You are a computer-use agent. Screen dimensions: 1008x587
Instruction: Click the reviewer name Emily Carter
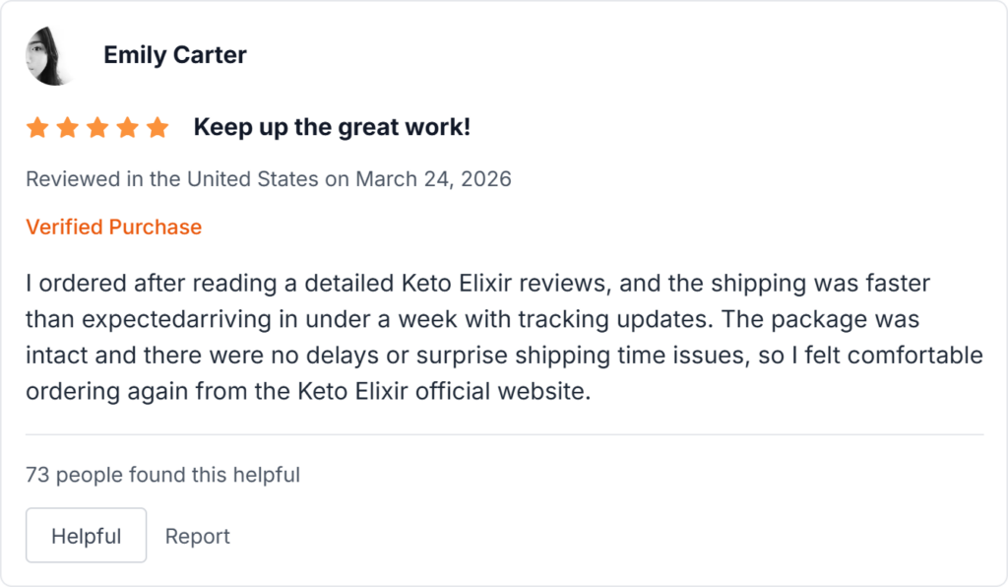click(x=175, y=55)
